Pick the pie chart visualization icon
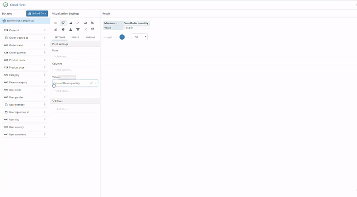 [63, 29]
